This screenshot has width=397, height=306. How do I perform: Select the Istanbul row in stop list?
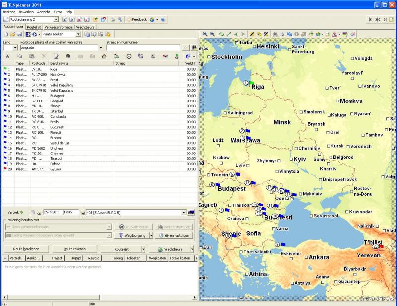pos(100,111)
